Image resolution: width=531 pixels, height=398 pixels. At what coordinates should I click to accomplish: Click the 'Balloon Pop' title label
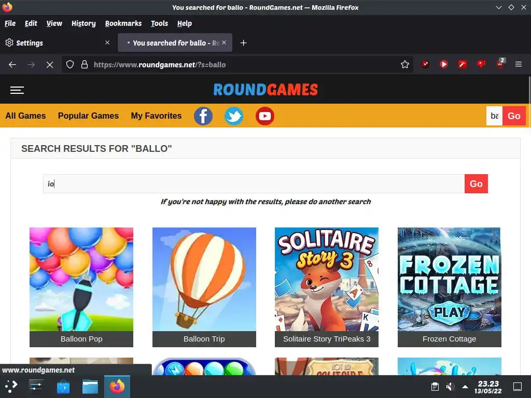coord(81,339)
